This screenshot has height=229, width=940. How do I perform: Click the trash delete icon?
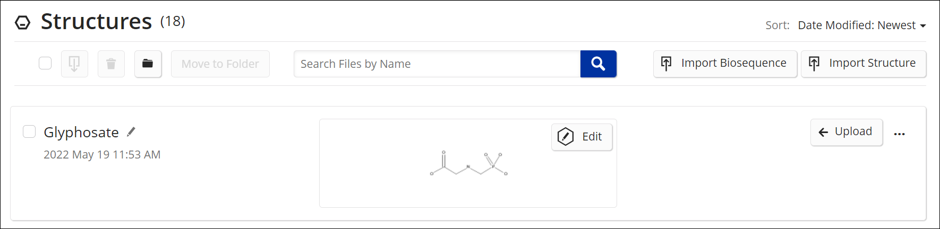[x=111, y=64]
